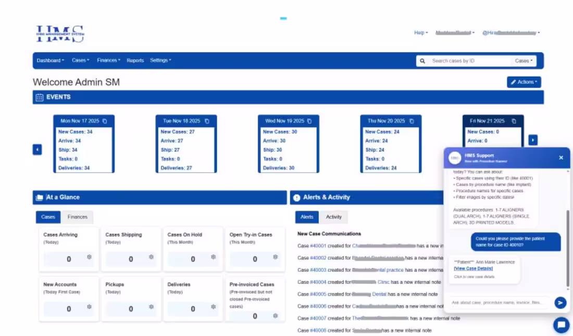Open View Case Details in chat
This screenshot has width=573, height=336.
[x=473, y=268]
